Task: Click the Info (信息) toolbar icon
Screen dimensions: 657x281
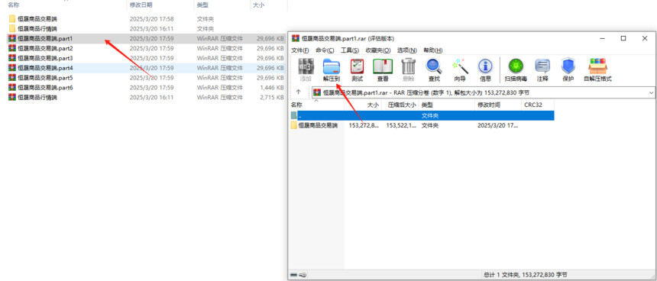Action: (485, 66)
